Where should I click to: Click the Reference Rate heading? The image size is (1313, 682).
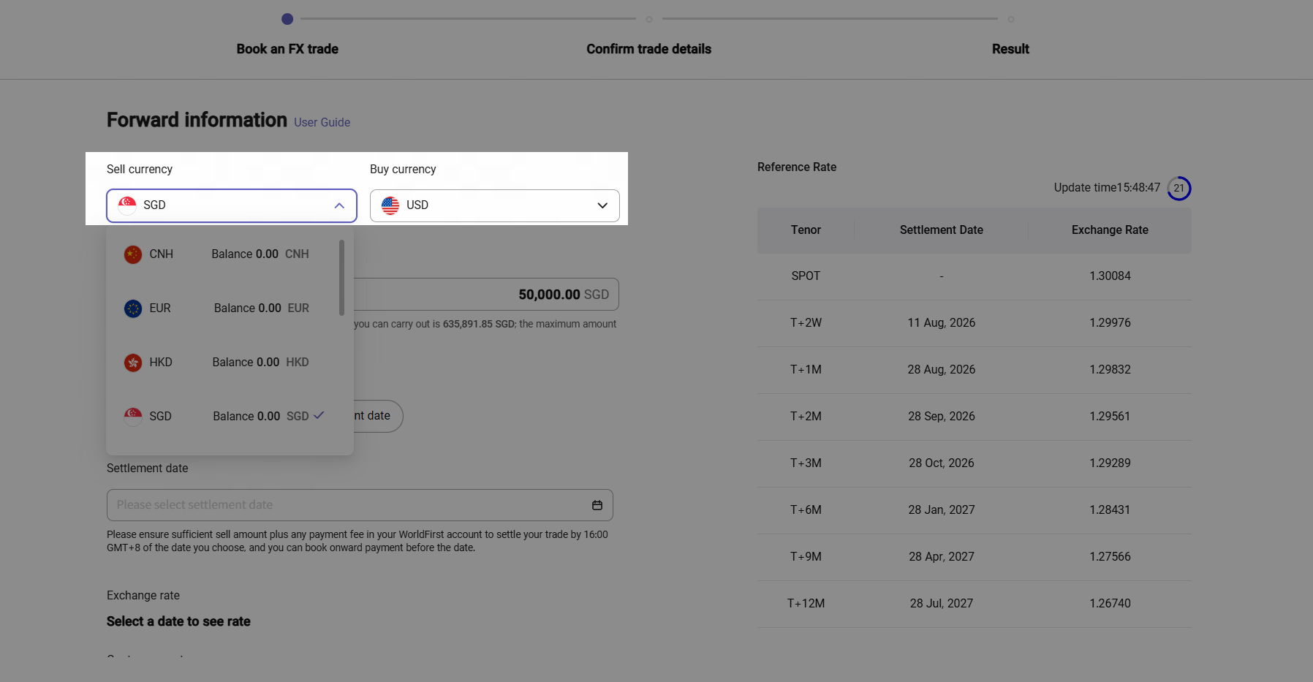click(797, 167)
